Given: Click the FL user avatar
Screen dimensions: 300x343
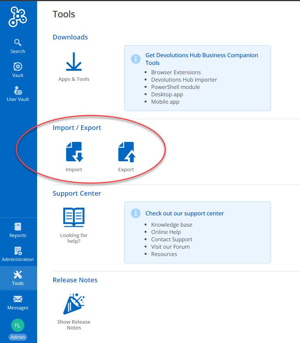Looking at the screenshot, I should pos(17,325).
